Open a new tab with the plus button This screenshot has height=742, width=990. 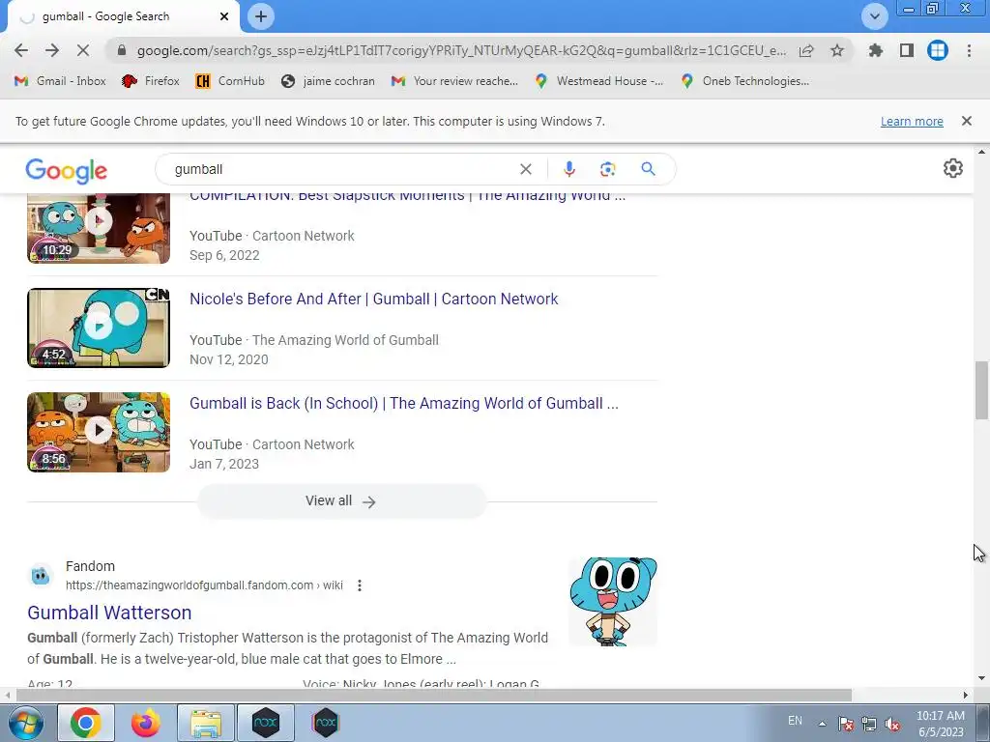pos(261,16)
